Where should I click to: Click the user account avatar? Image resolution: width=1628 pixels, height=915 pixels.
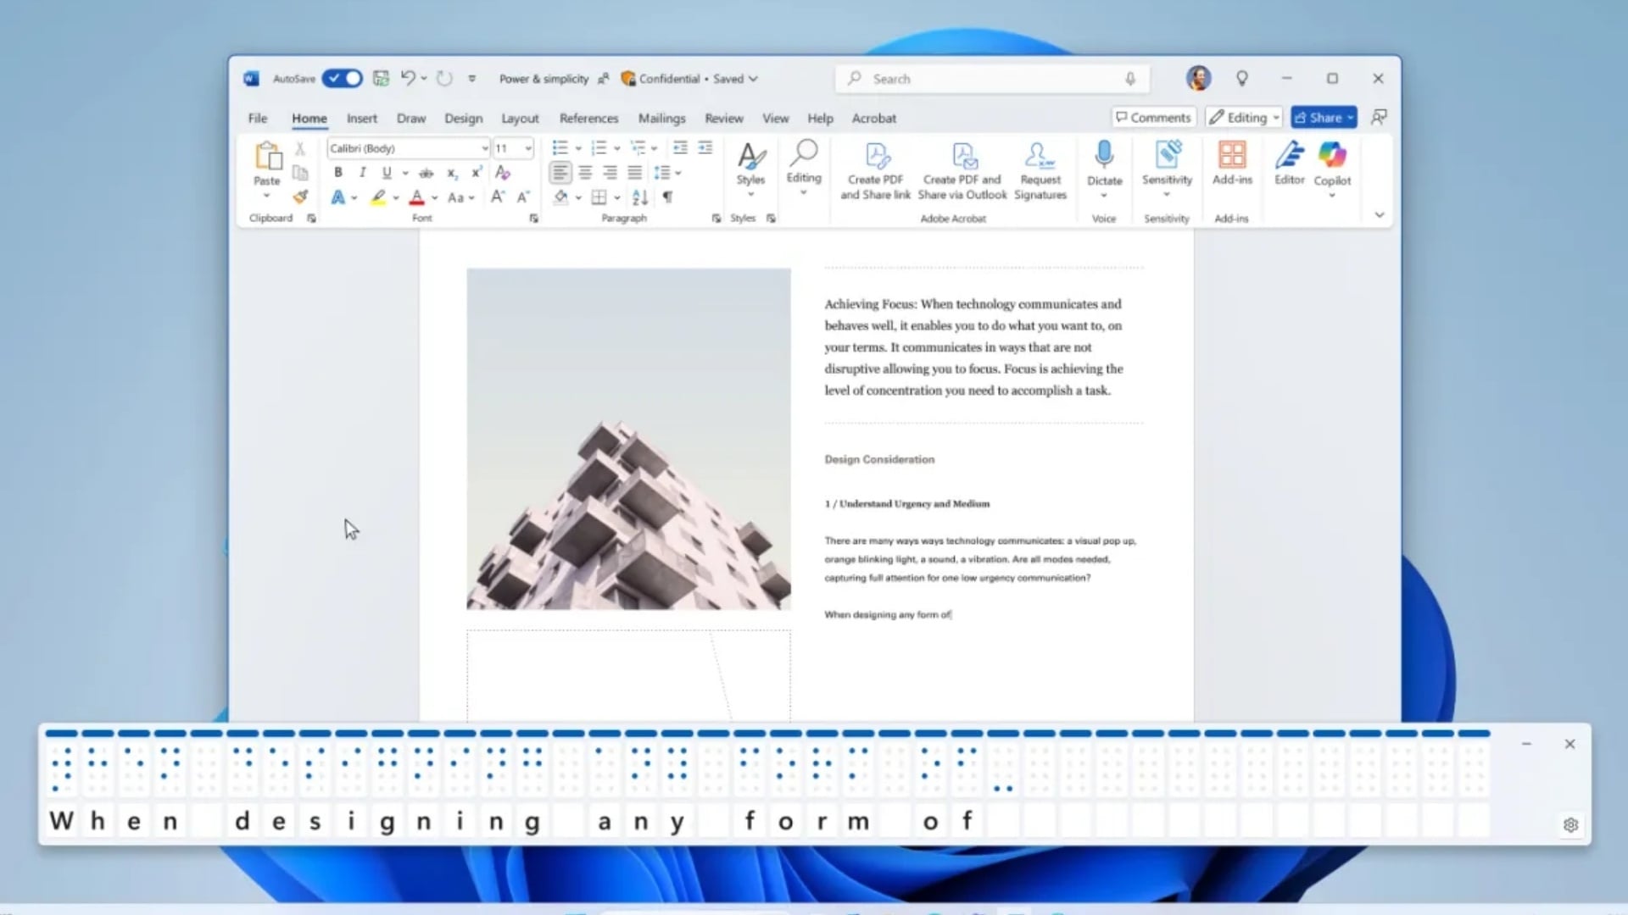1198,78
